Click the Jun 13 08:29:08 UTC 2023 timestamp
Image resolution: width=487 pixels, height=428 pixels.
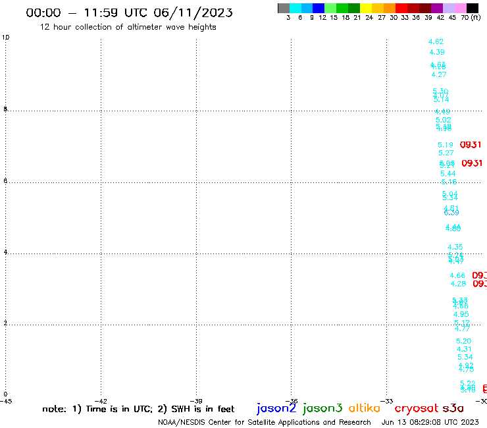pyautogui.click(x=430, y=422)
